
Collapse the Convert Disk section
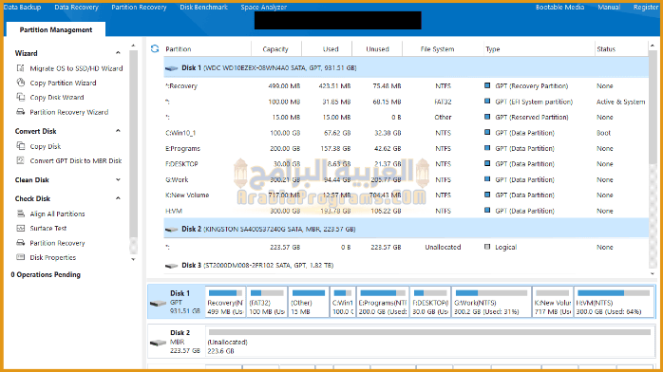click(x=118, y=131)
